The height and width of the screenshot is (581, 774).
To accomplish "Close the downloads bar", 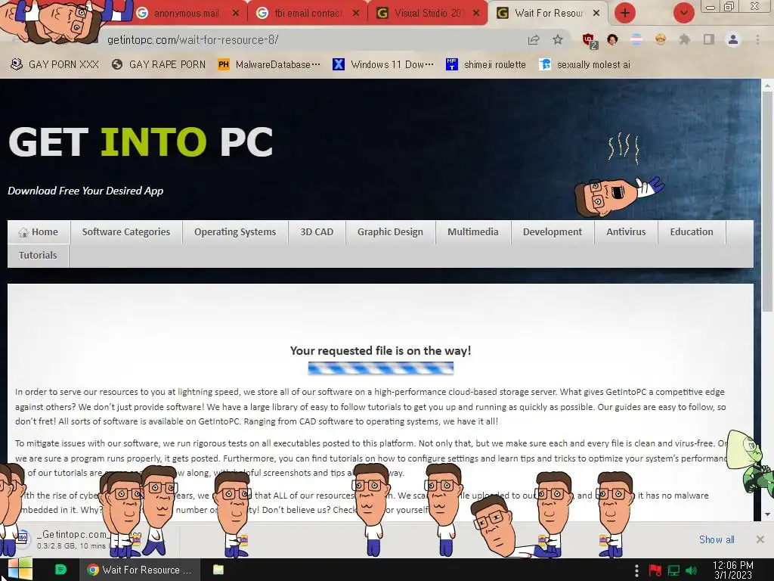I will [x=760, y=539].
